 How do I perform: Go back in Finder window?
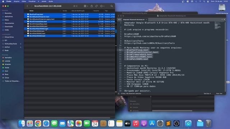(x=27, y=6)
